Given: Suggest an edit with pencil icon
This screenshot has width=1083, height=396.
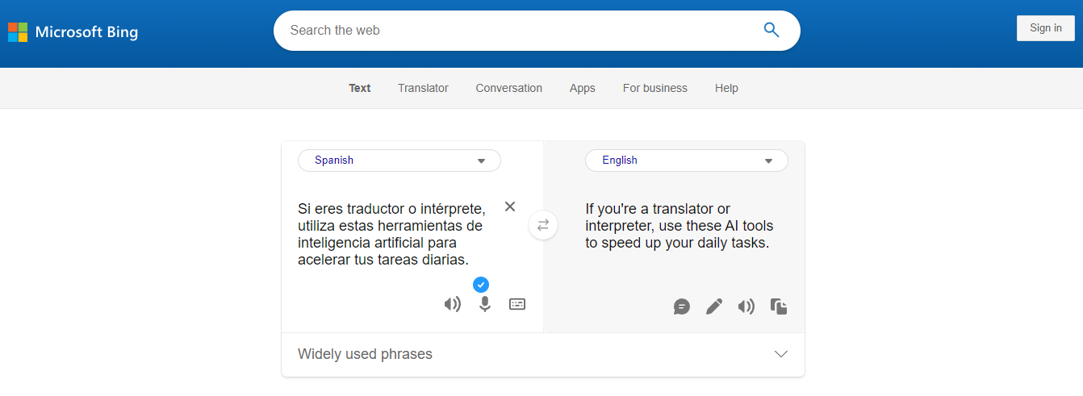Looking at the screenshot, I should pyautogui.click(x=714, y=306).
